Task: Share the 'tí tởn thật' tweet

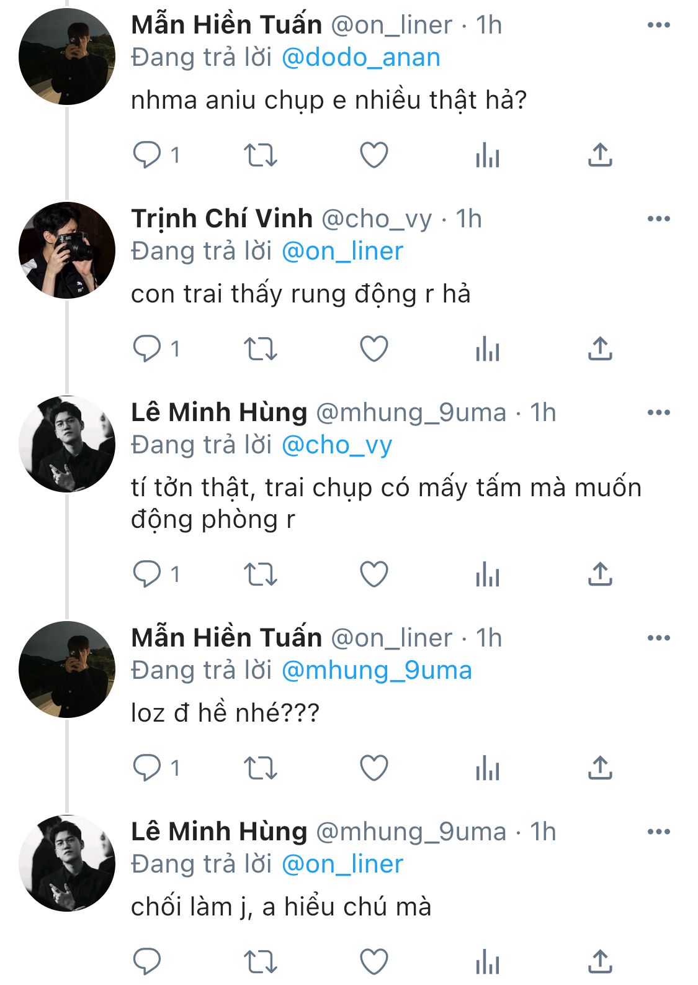Action: click(x=600, y=574)
